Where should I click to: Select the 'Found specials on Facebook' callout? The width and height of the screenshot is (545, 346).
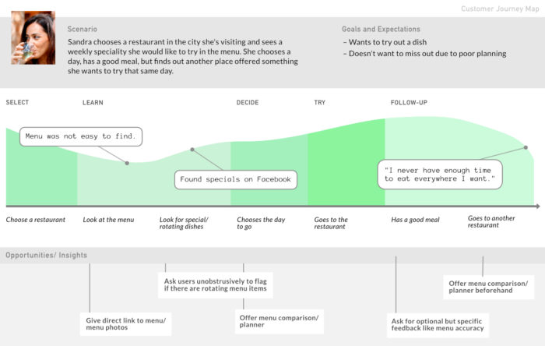click(x=236, y=179)
